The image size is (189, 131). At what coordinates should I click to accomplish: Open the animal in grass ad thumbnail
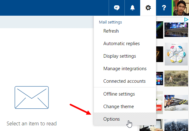point(176,78)
